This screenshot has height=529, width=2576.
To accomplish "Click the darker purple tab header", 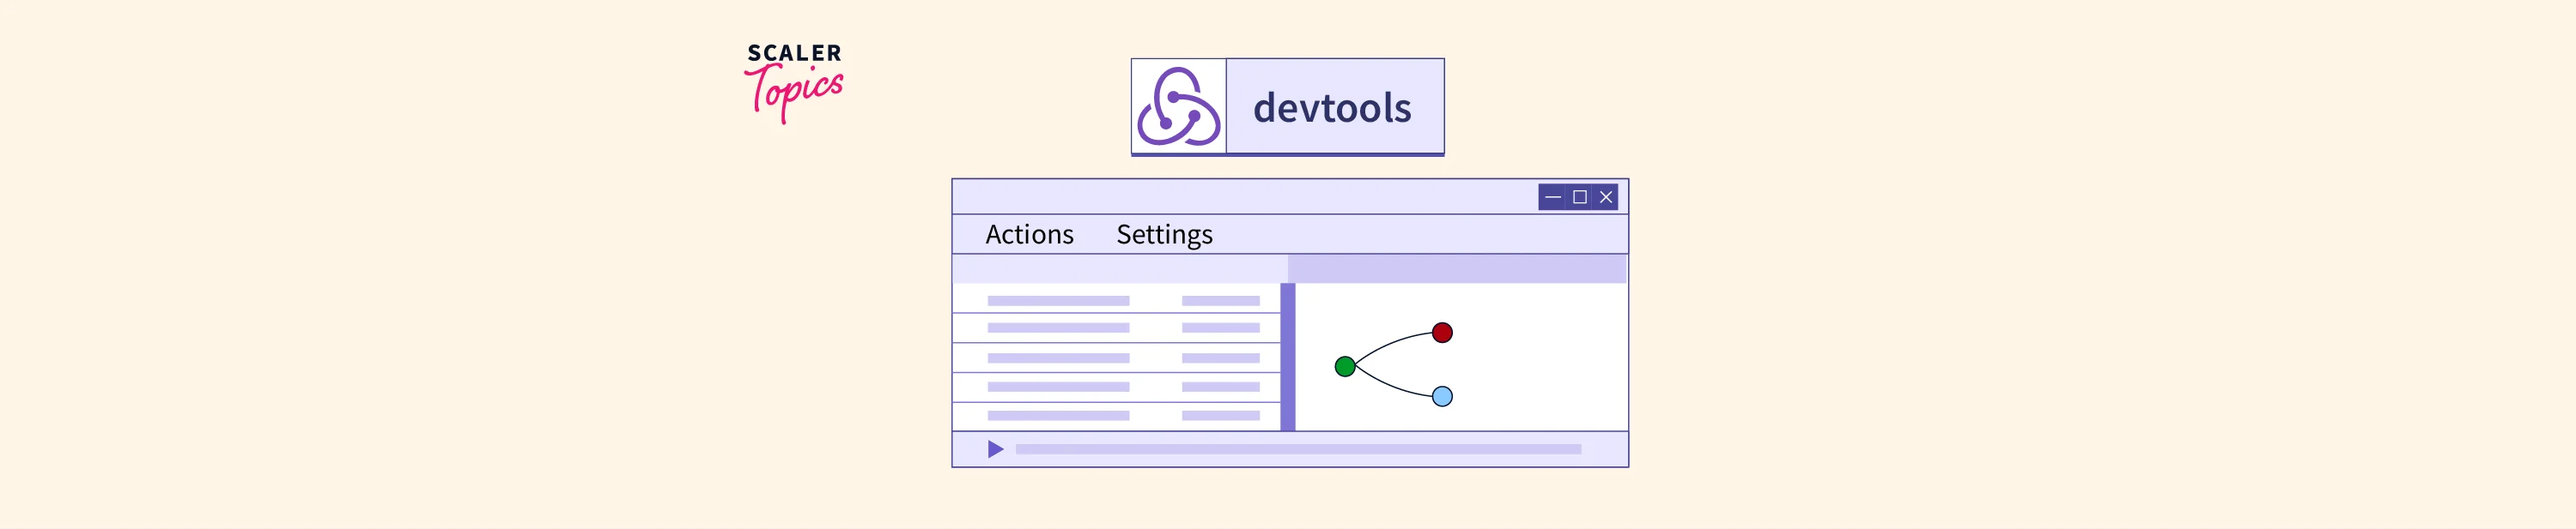I will tap(1456, 268).
